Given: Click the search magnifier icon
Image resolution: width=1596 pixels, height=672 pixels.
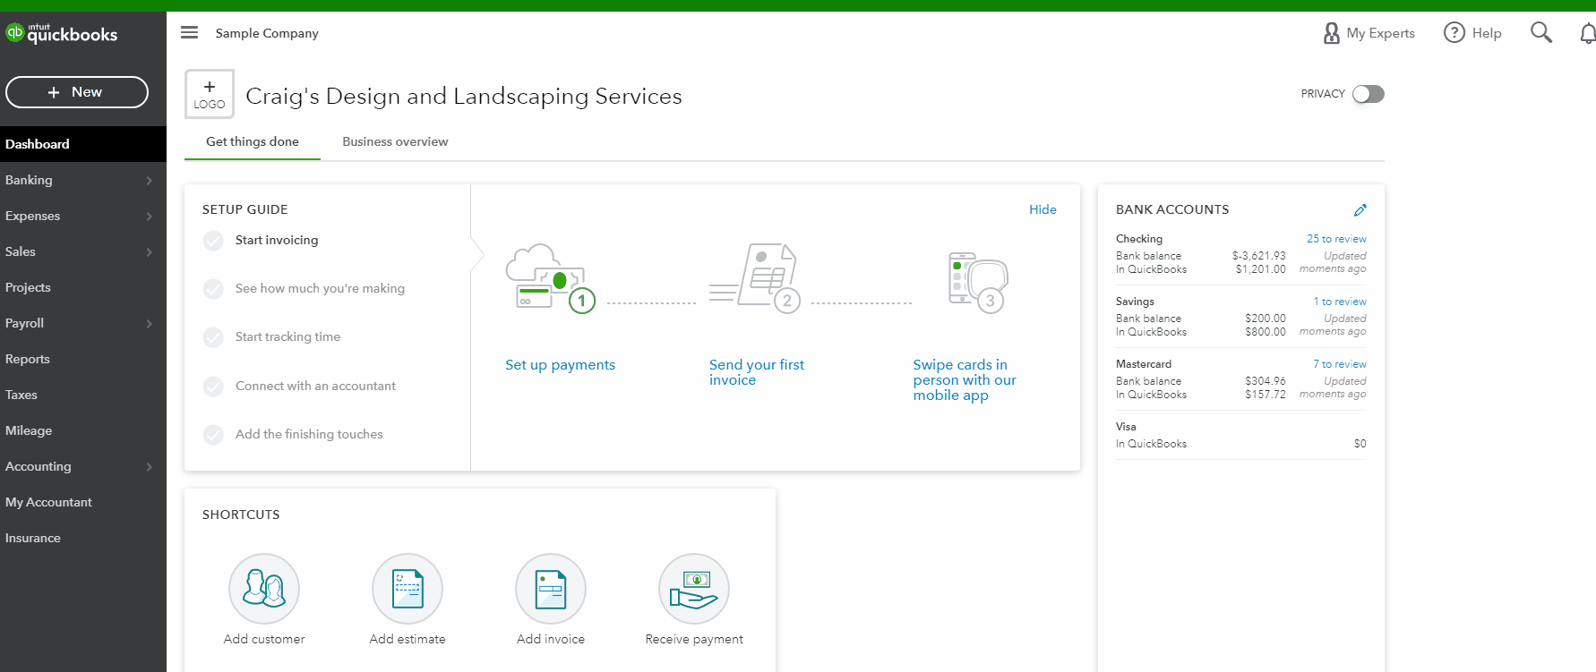Looking at the screenshot, I should click(x=1540, y=33).
